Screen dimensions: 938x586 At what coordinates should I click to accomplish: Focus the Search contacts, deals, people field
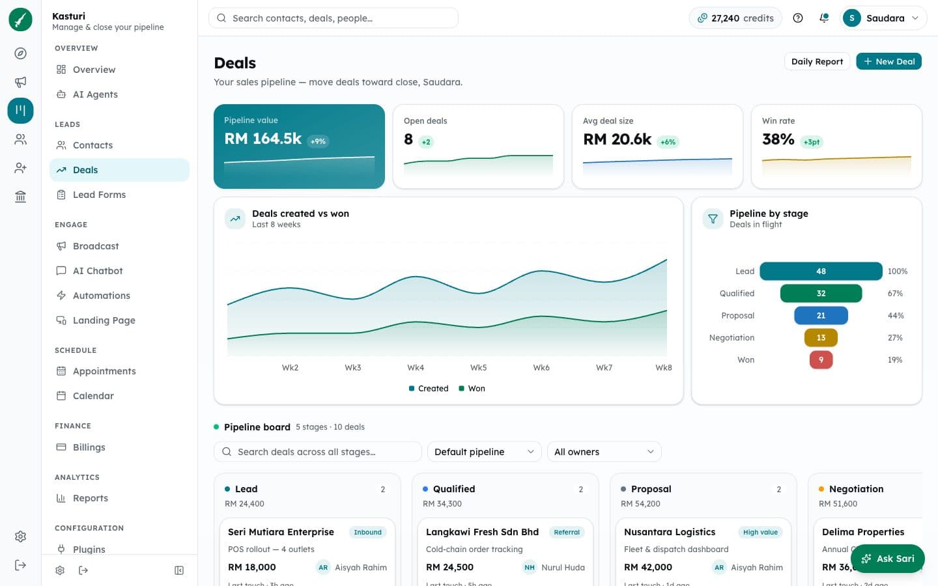(x=334, y=18)
